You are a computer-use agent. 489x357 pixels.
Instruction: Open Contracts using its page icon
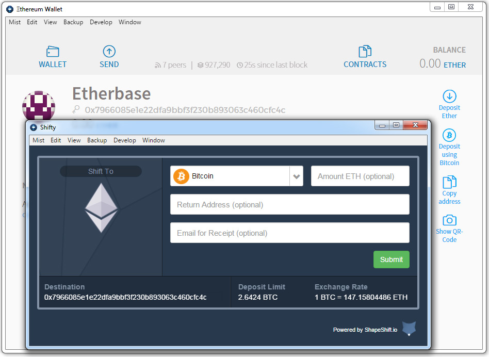365,51
